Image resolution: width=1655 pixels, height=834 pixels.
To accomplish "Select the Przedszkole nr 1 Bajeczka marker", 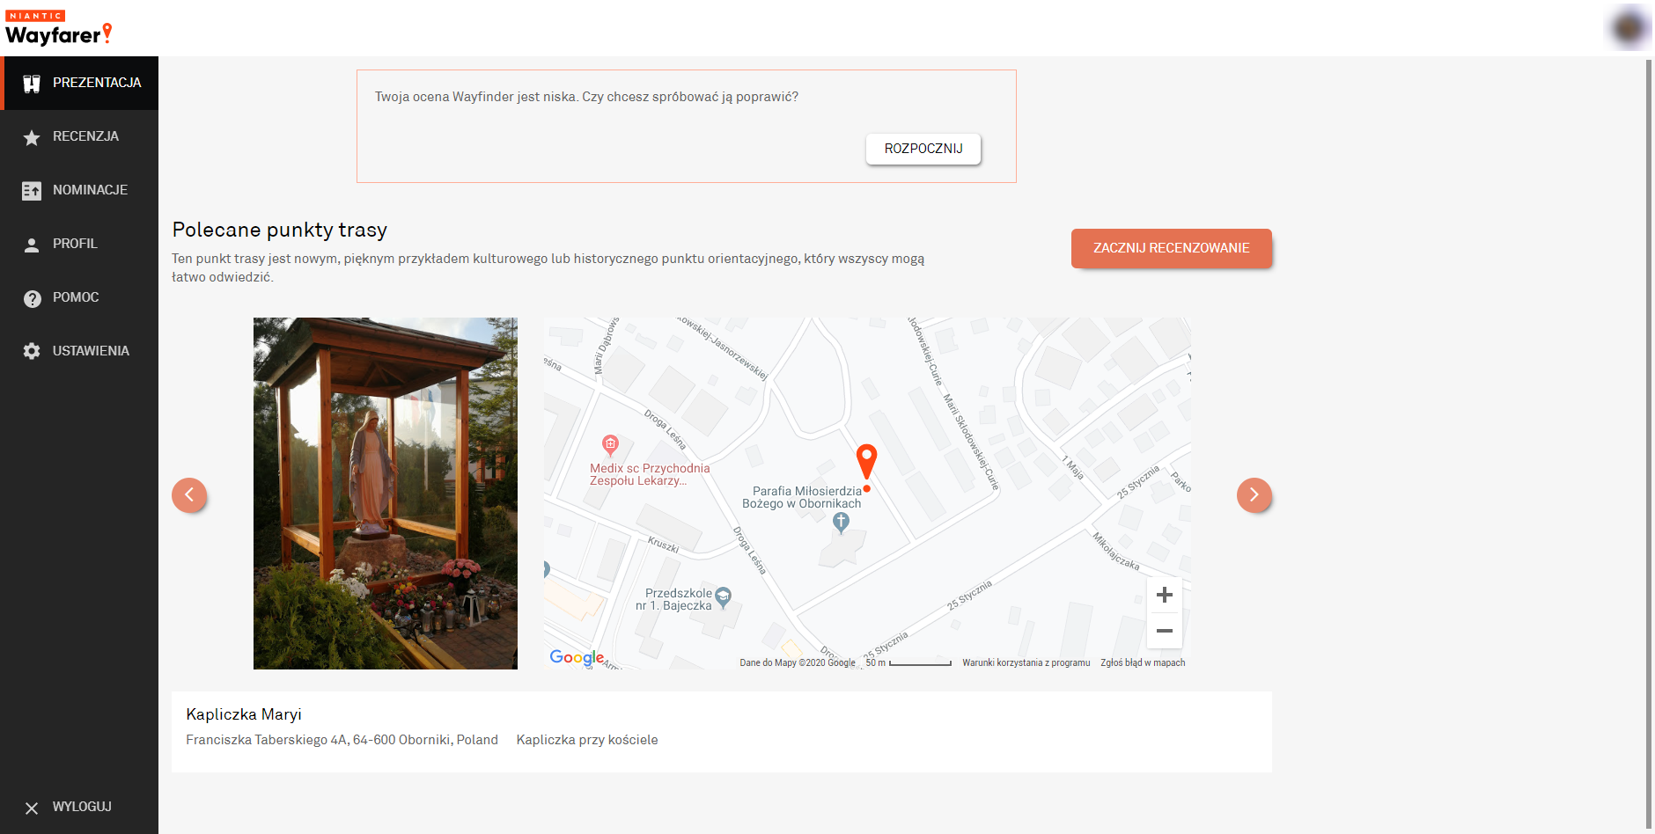I will point(723,596).
